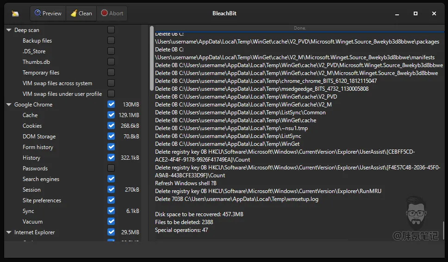This screenshot has width=448, height=262.
Task: Click the 29.5MB Internet Explorer size
Action: point(130,232)
